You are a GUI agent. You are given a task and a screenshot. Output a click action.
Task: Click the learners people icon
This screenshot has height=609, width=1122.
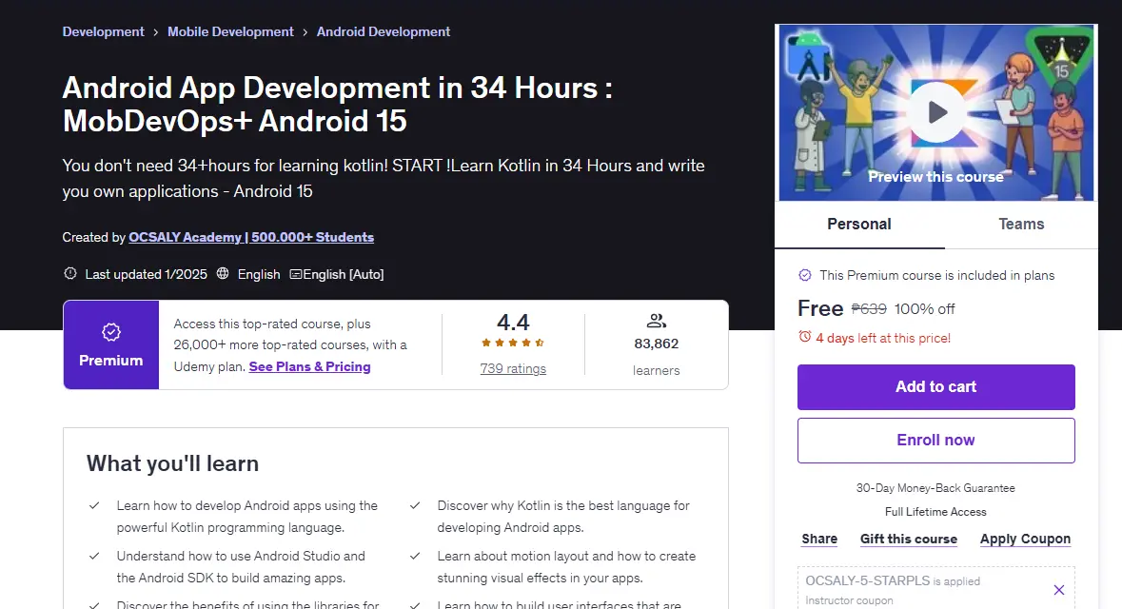(x=657, y=321)
